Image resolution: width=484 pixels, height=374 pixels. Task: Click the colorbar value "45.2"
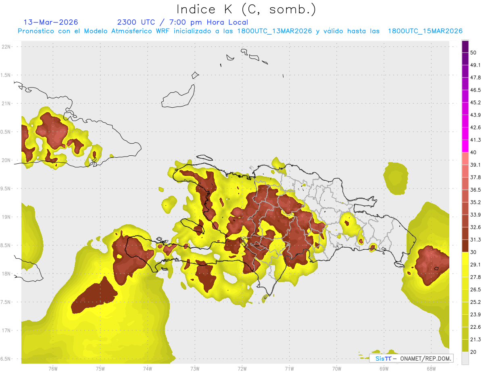[x=476, y=102]
